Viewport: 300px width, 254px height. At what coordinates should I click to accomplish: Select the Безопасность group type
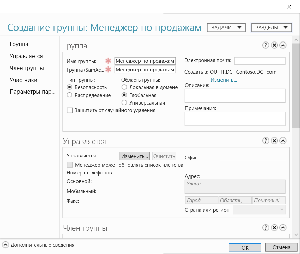tap(70, 87)
